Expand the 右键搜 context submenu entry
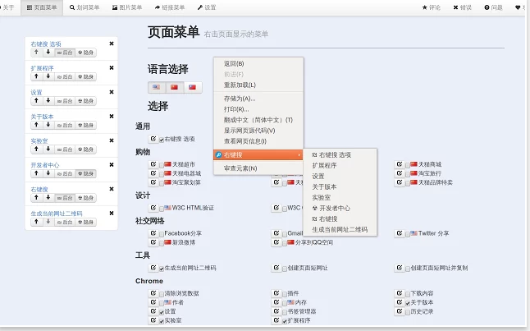530x331 pixels. coord(258,155)
